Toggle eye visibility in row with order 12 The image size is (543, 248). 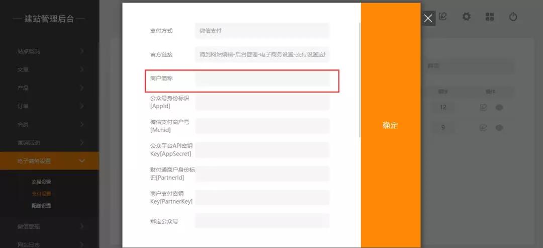click(x=499, y=107)
